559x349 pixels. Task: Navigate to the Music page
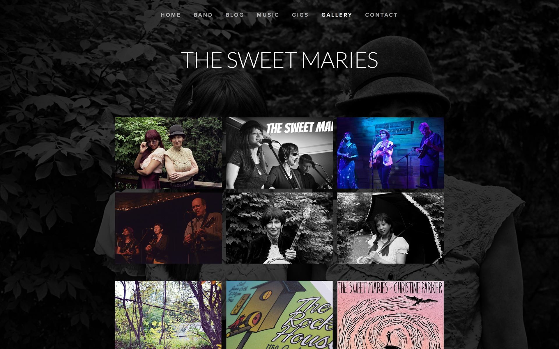coord(268,15)
